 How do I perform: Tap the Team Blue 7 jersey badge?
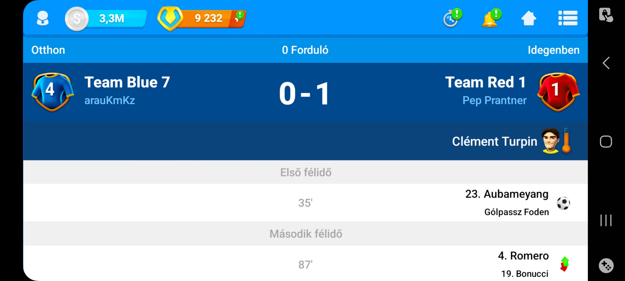pos(52,92)
